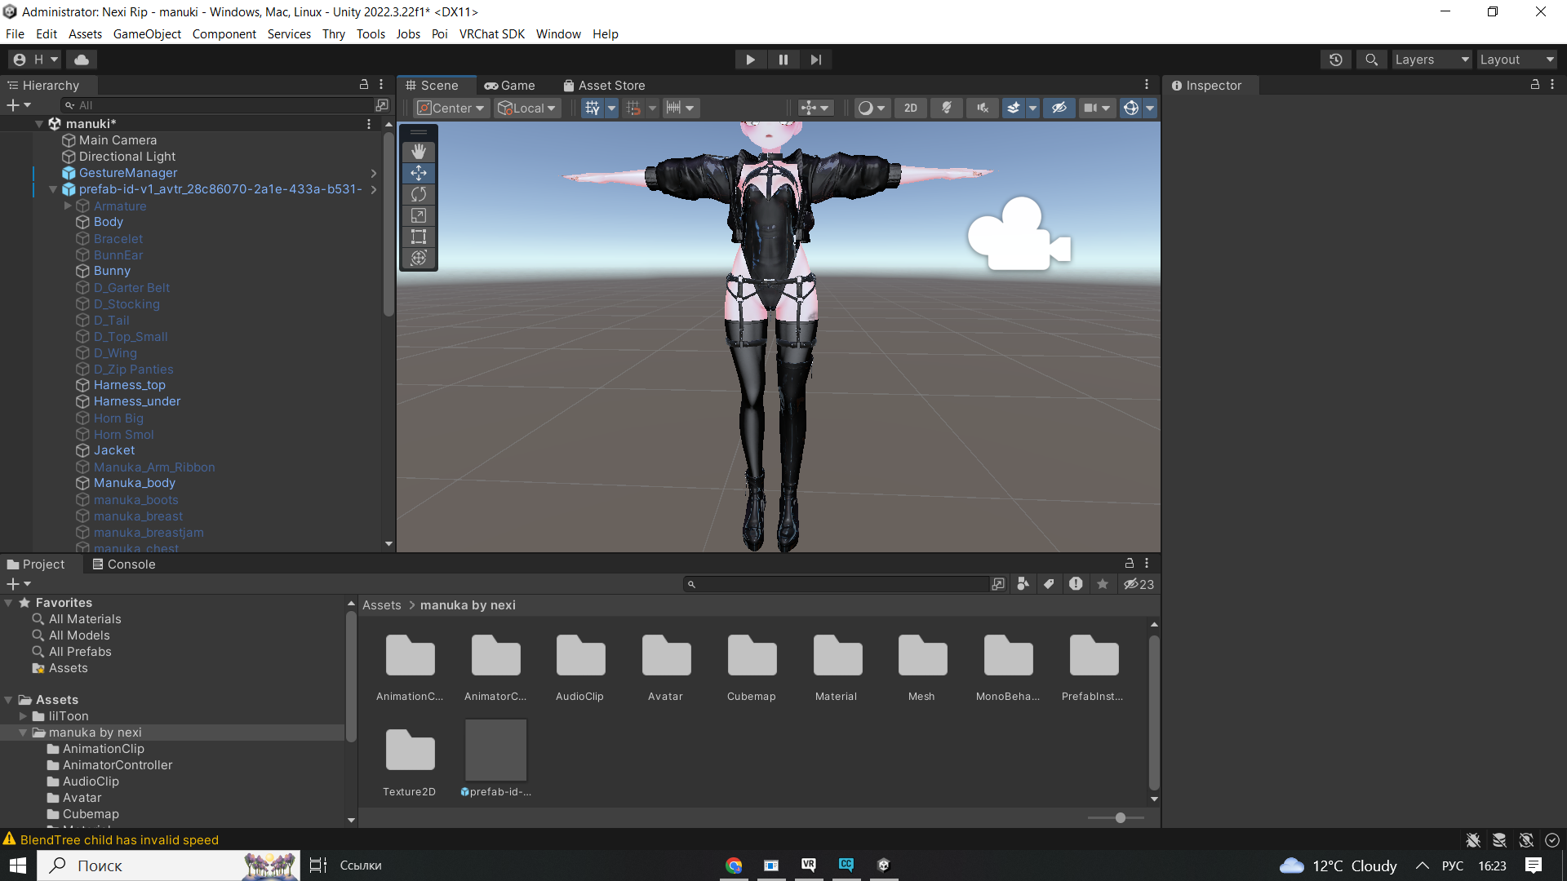The image size is (1567, 881).
Task: Open Unity Hub taskbar icon
Action: click(x=884, y=866)
